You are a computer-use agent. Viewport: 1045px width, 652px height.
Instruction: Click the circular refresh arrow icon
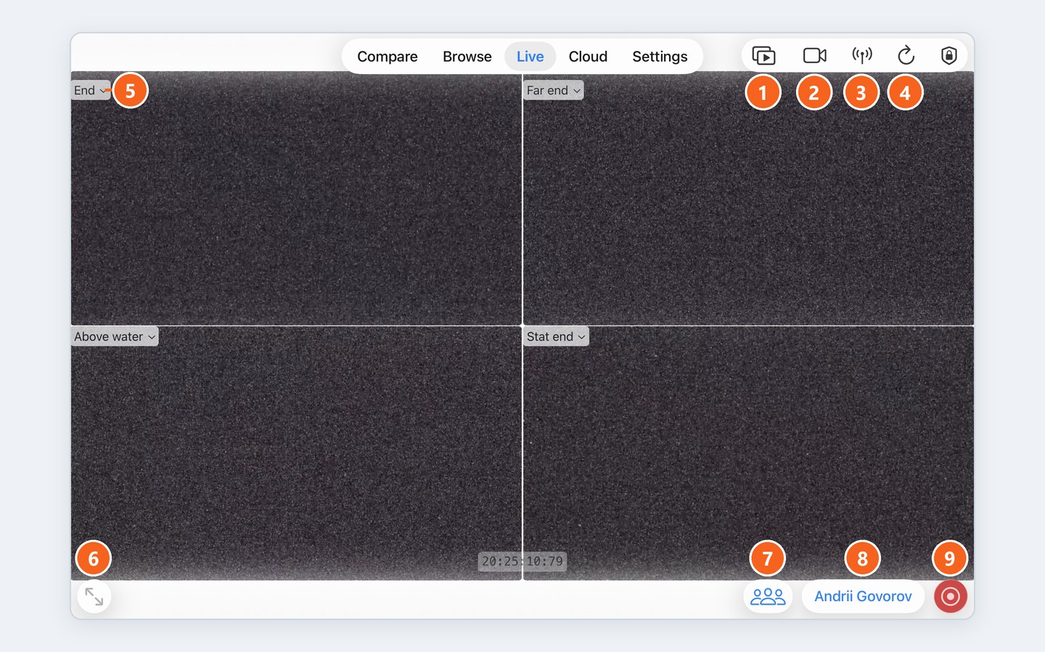(906, 55)
